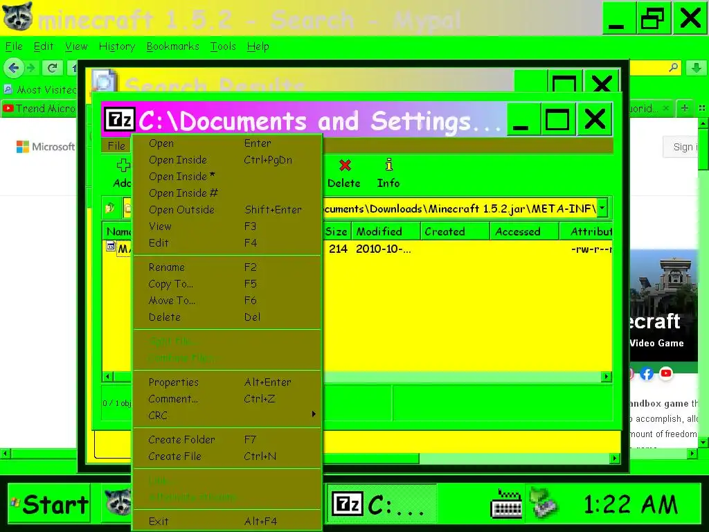Click the up-folder icon beside the address bar
This screenshot has height=532, width=709.
pyautogui.click(x=110, y=208)
